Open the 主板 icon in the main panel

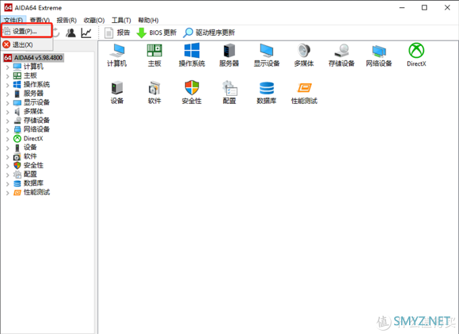(x=155, y=55)
